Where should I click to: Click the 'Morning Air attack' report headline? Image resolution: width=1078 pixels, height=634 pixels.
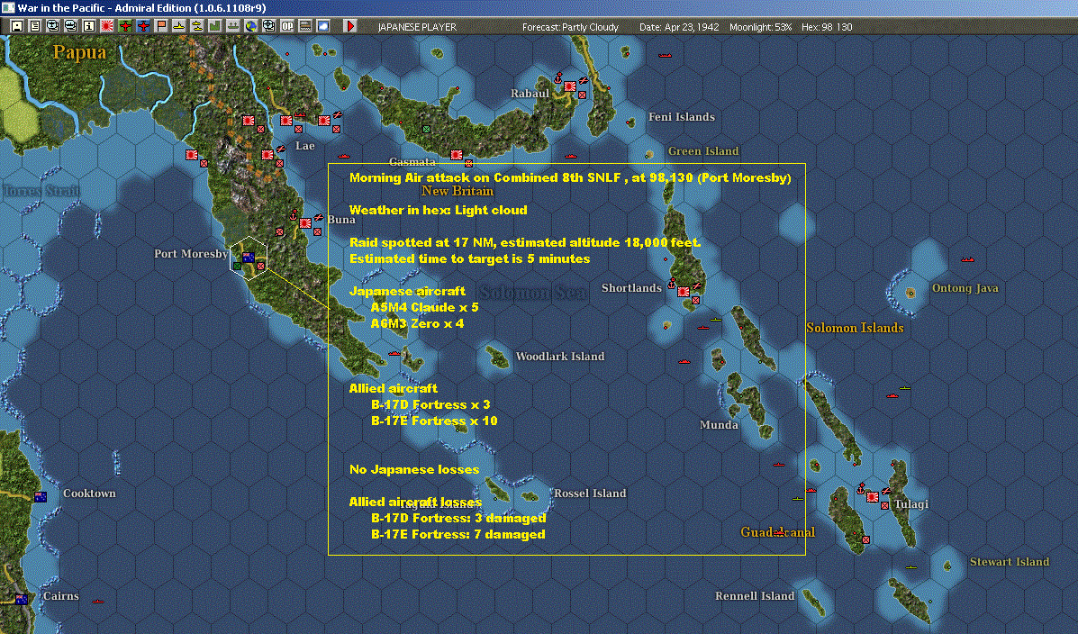tap(570, 177)
